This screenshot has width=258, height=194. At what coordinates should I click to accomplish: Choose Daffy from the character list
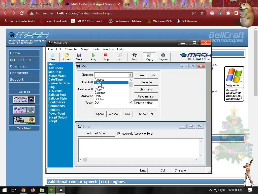click(111, 96)
